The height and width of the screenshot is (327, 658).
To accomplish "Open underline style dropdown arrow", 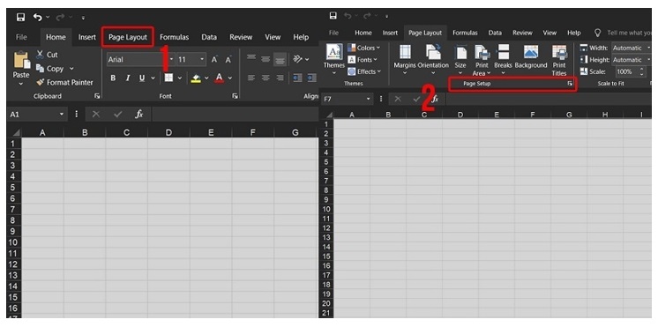I will (x=153, y=78).
